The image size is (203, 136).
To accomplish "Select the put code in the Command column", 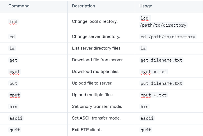I will (13, 83).
